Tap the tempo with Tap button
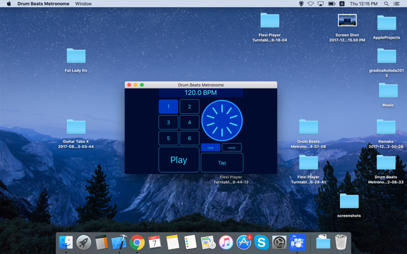Viewport: 407px width, 254px height. 222,163
